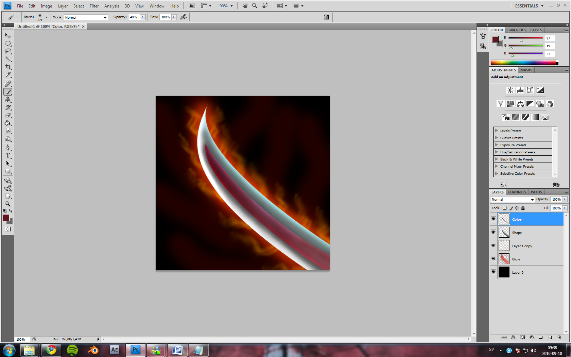Open the Image menu

47,6
